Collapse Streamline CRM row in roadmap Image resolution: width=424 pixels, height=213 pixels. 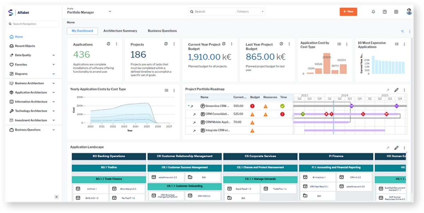[189, 105]
